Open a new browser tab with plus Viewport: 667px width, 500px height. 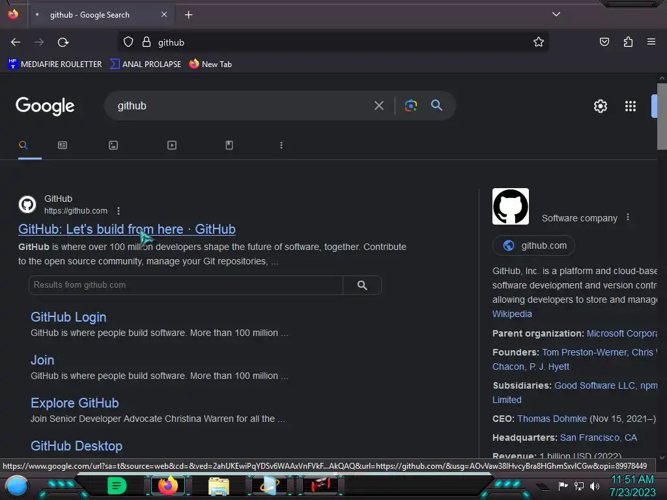(x=188, y=15)
